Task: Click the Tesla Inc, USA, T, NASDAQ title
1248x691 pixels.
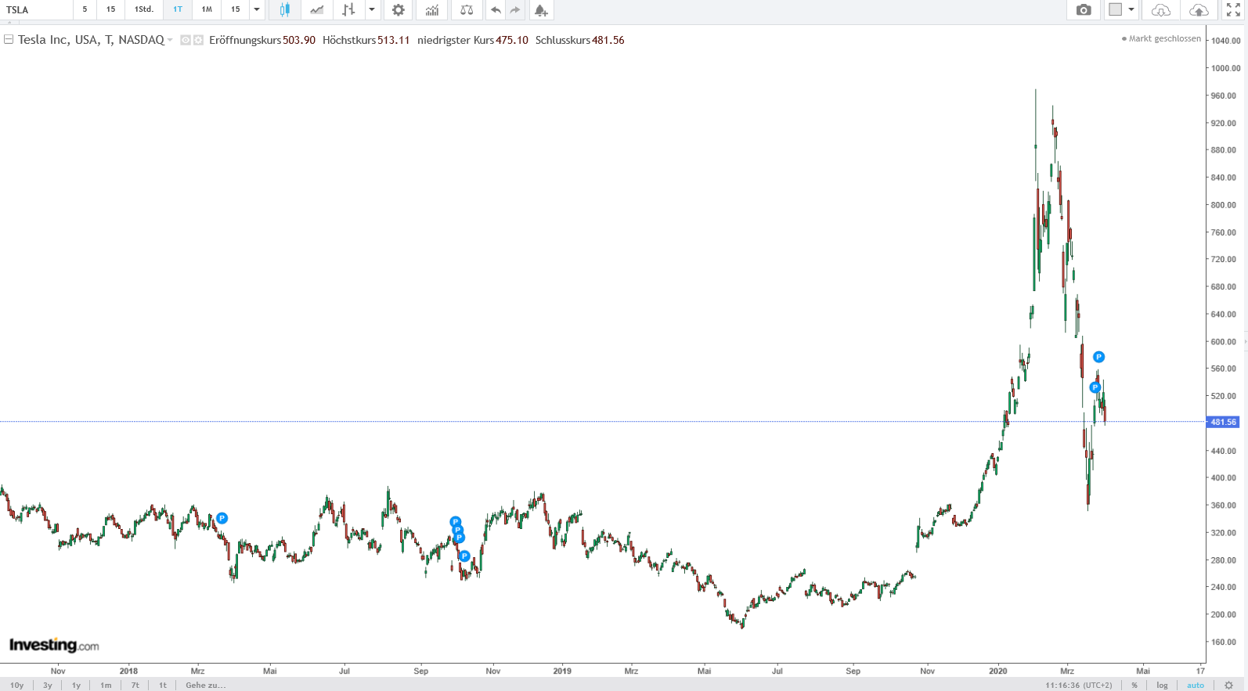Action: click(91, 40)
